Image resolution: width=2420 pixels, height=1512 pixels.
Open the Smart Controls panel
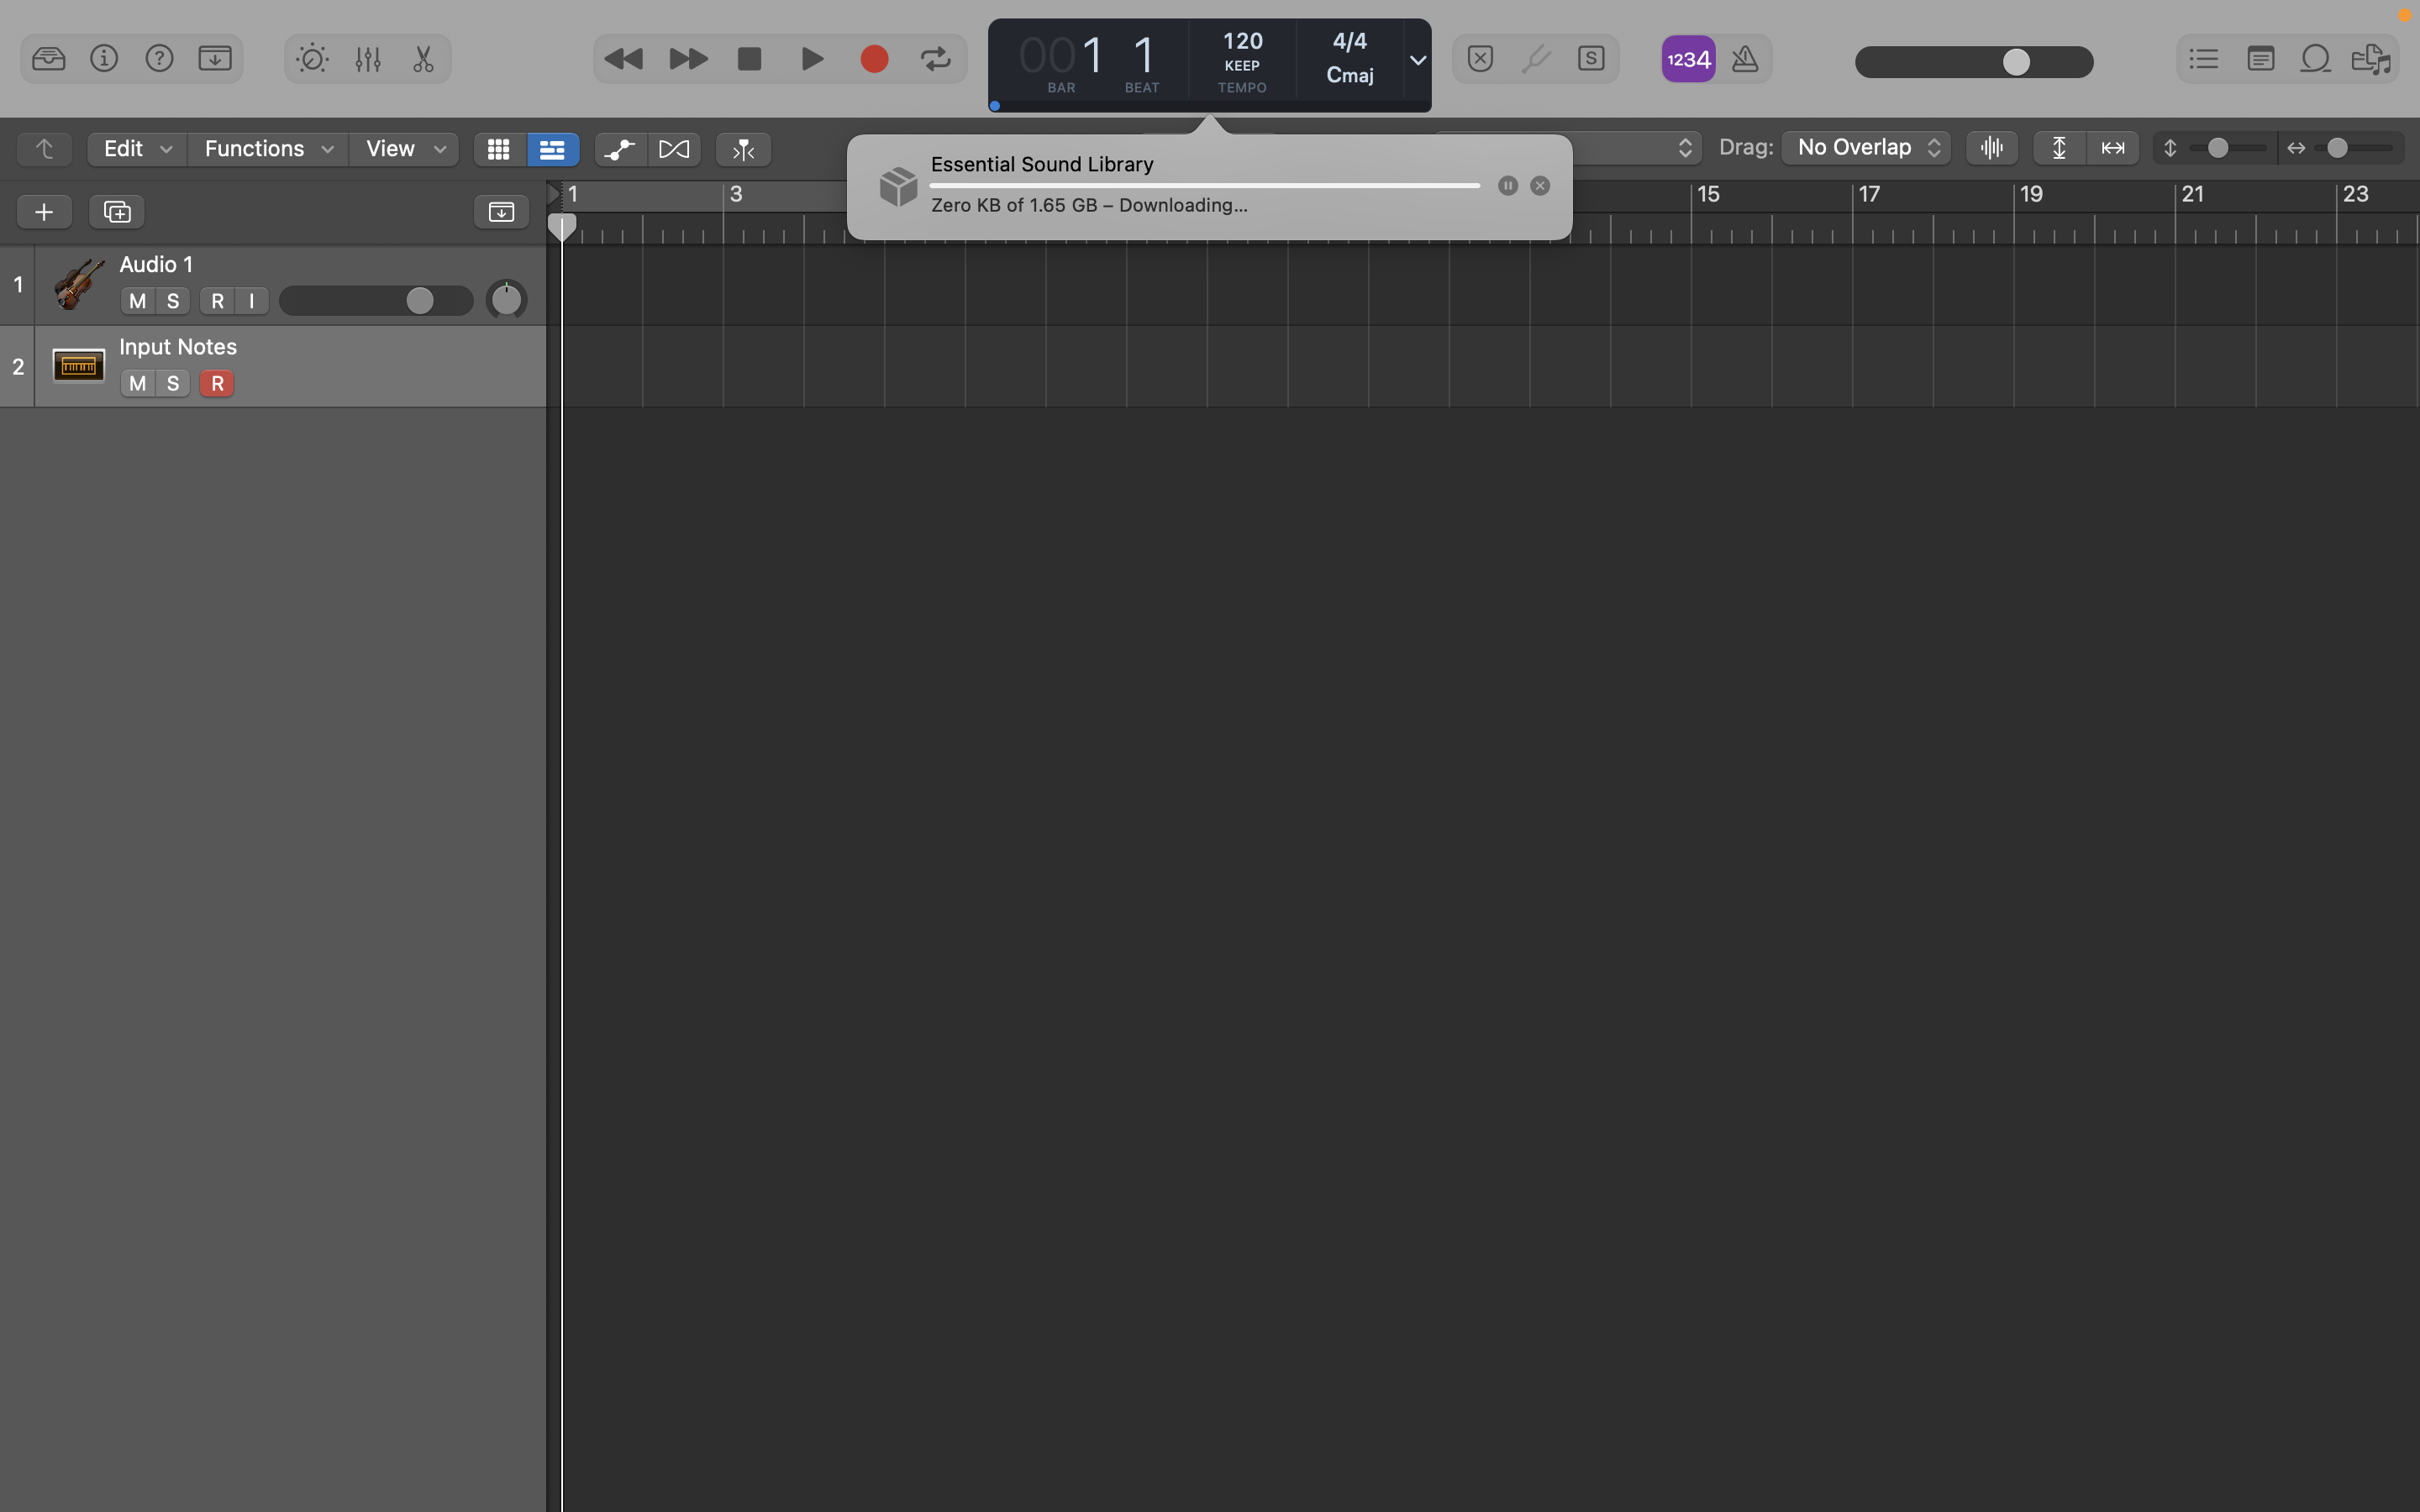[311, 58]
